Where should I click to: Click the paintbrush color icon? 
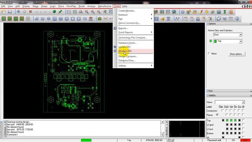[x=201, y=12]
